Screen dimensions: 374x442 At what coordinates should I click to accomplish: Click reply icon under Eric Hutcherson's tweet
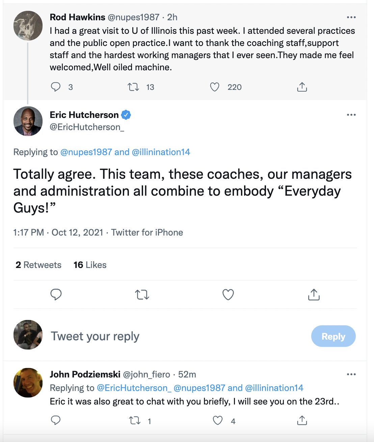(x=56, y=295)
